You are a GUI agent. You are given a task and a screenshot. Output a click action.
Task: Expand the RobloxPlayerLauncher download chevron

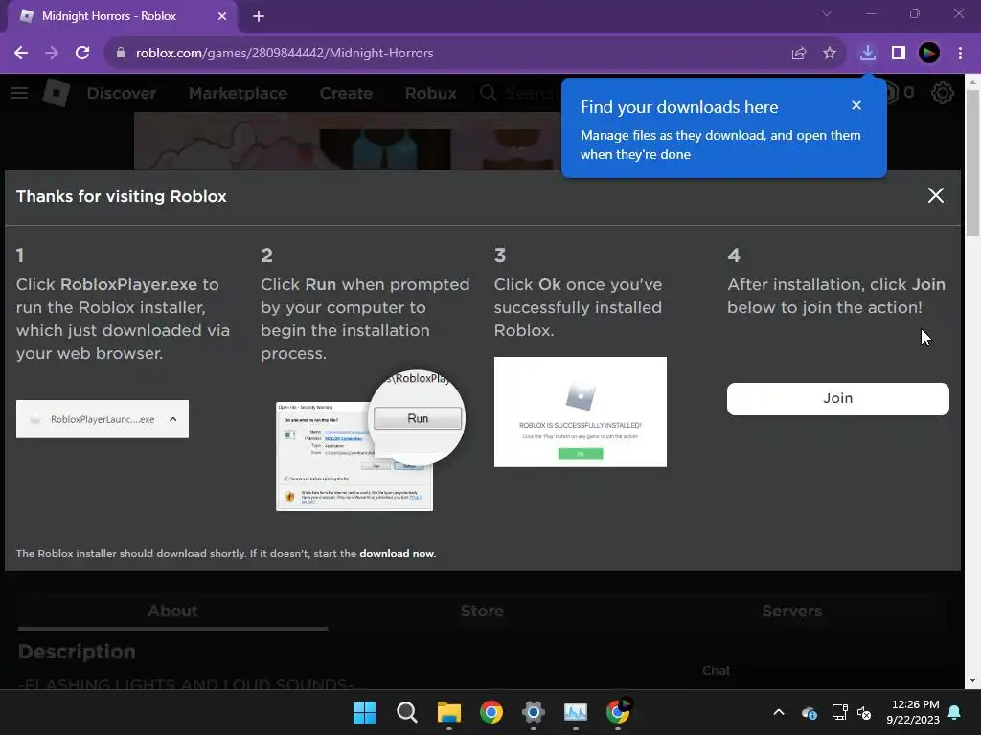coord(173,419)
